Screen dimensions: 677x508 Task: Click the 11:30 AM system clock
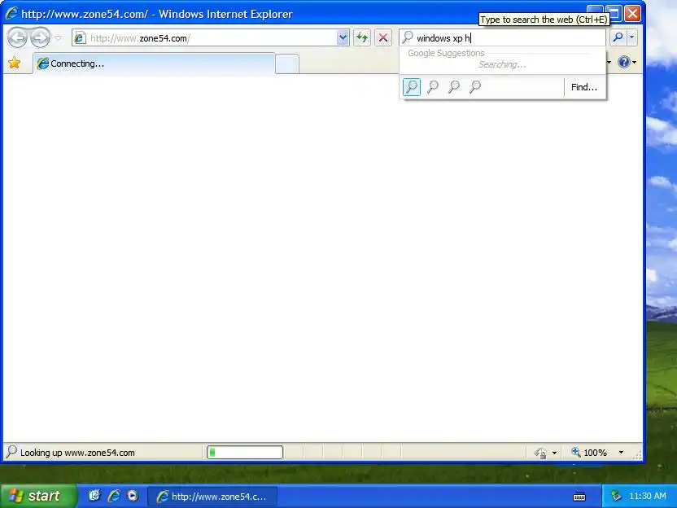click(648, 496)
